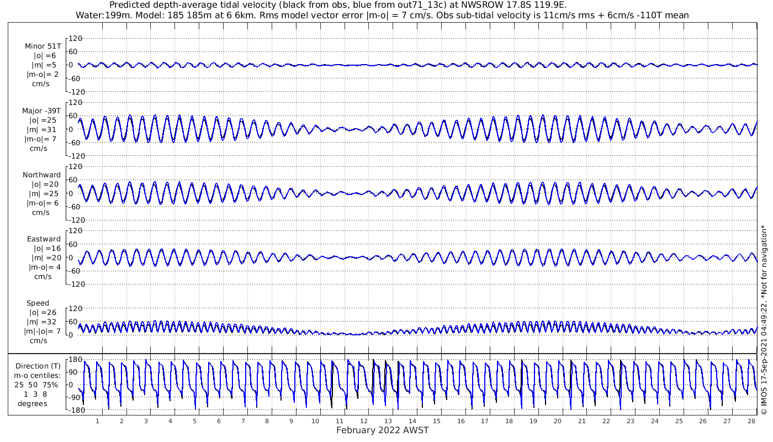Click the '|o| =26' Speed value
The width and height of the screenshot is (773, 442).
tap(44, 313)
